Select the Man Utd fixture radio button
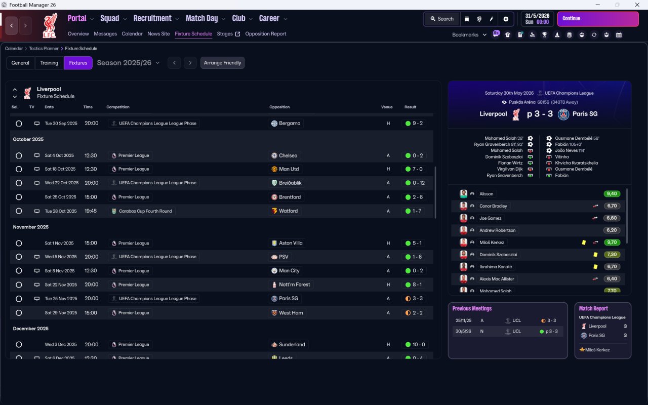648x405 pixels. pyautogui.click(x=19, y=169)
